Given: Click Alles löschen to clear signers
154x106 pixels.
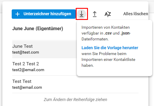Looking at the screenshot, I should point(136,14).
